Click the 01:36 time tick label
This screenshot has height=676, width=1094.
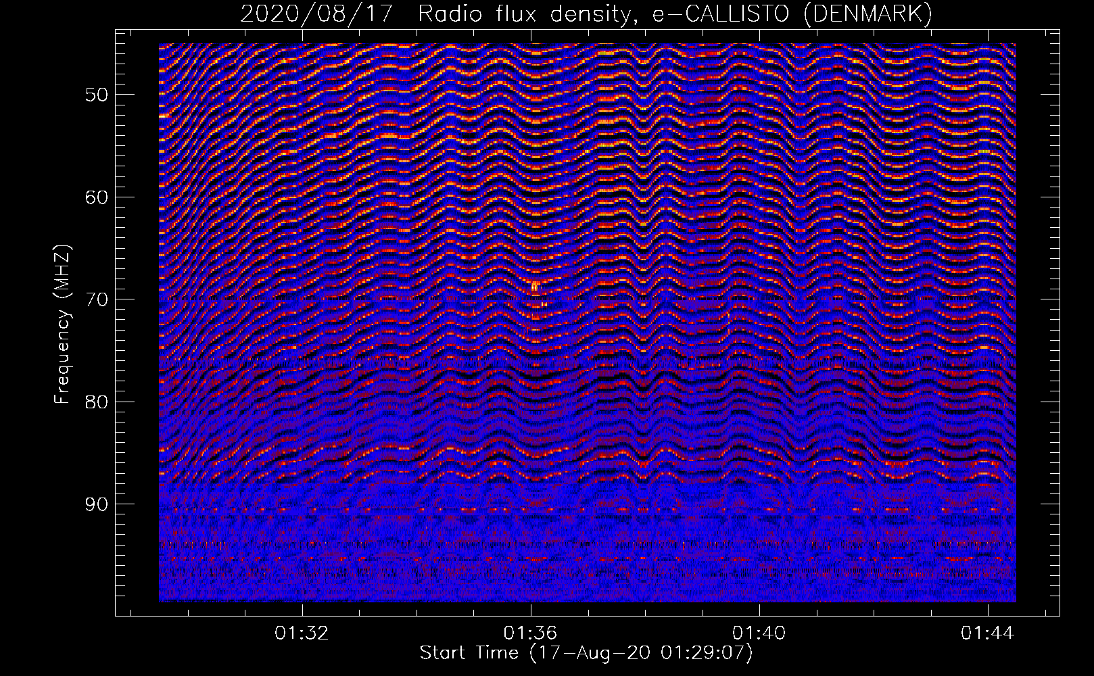tap(531, 633)
